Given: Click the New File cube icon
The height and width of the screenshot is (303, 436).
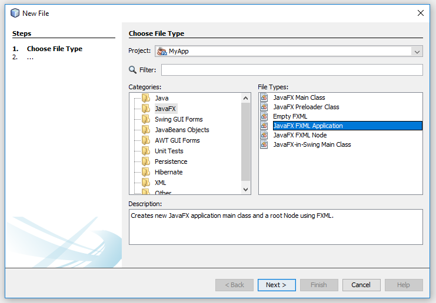Looking at the screenshot, I should [x=15, y=13].
